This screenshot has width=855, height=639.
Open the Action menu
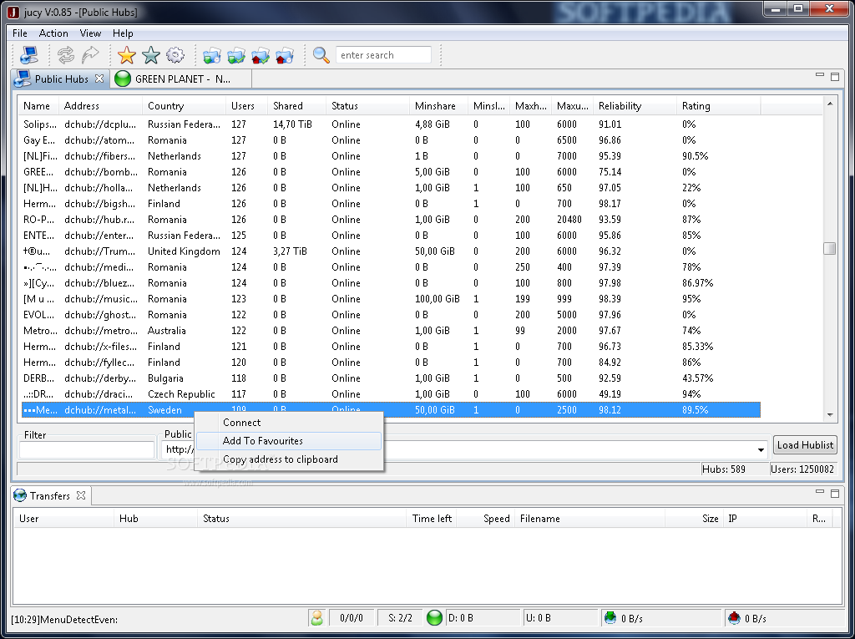click(53, 33)
